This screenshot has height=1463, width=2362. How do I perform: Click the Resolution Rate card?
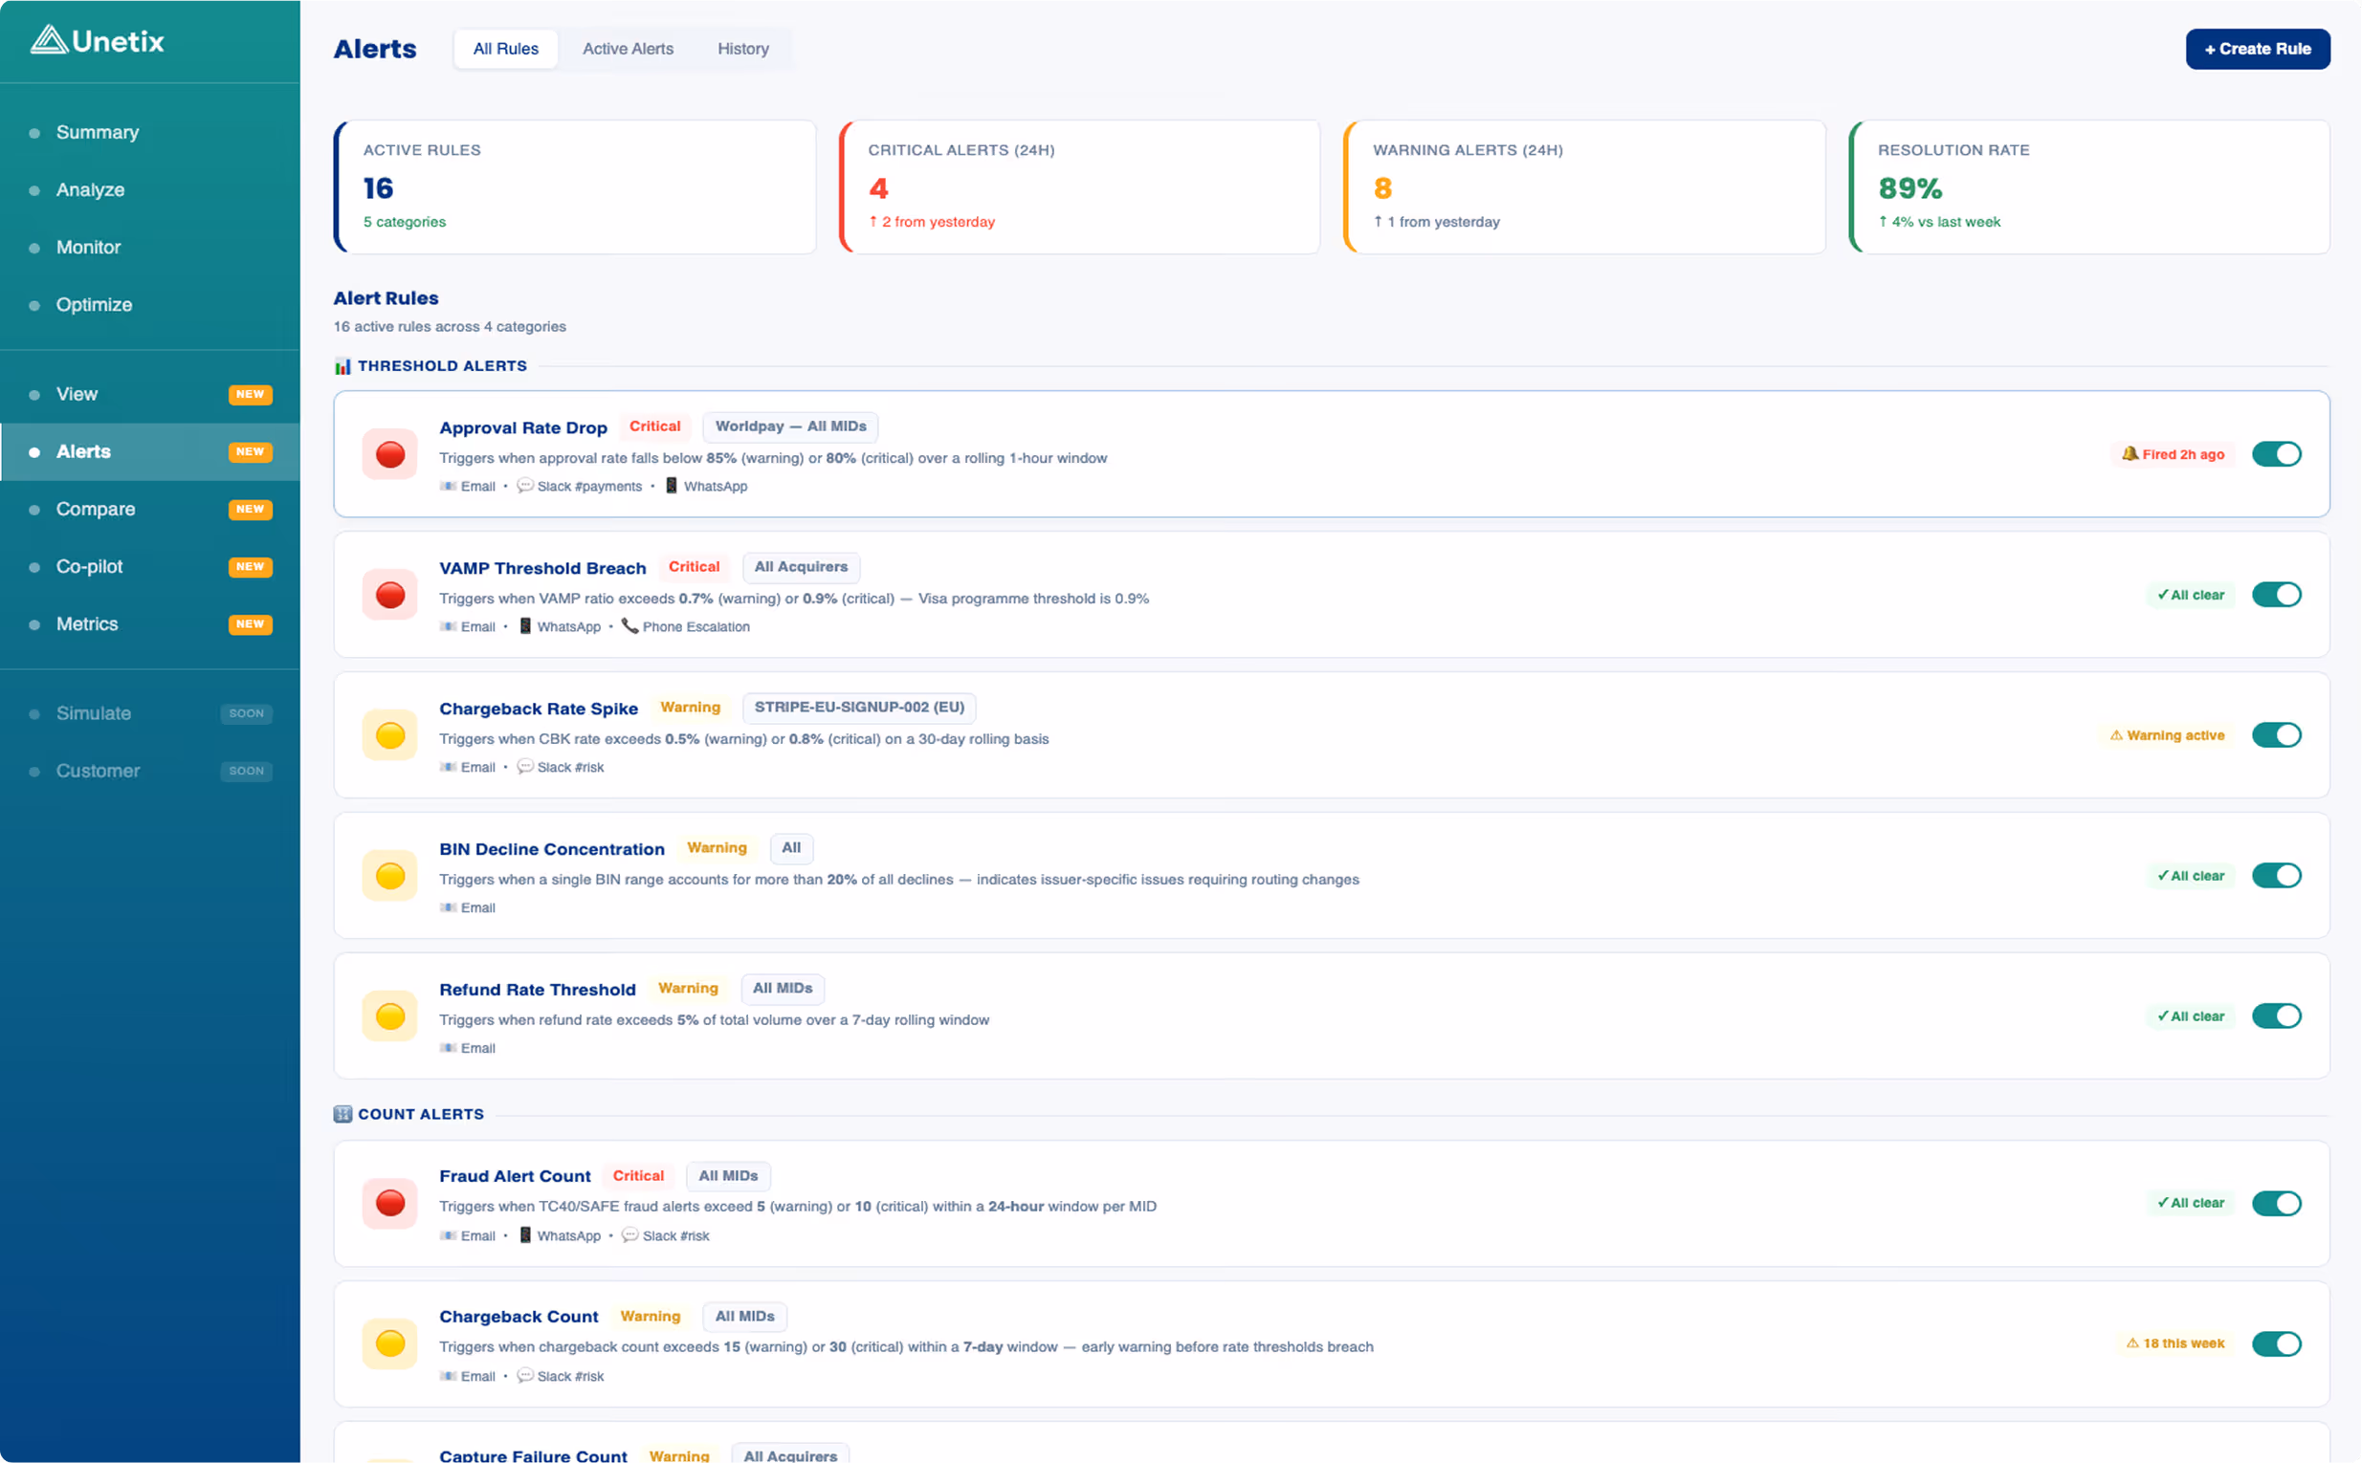[x=2089, y=186]
